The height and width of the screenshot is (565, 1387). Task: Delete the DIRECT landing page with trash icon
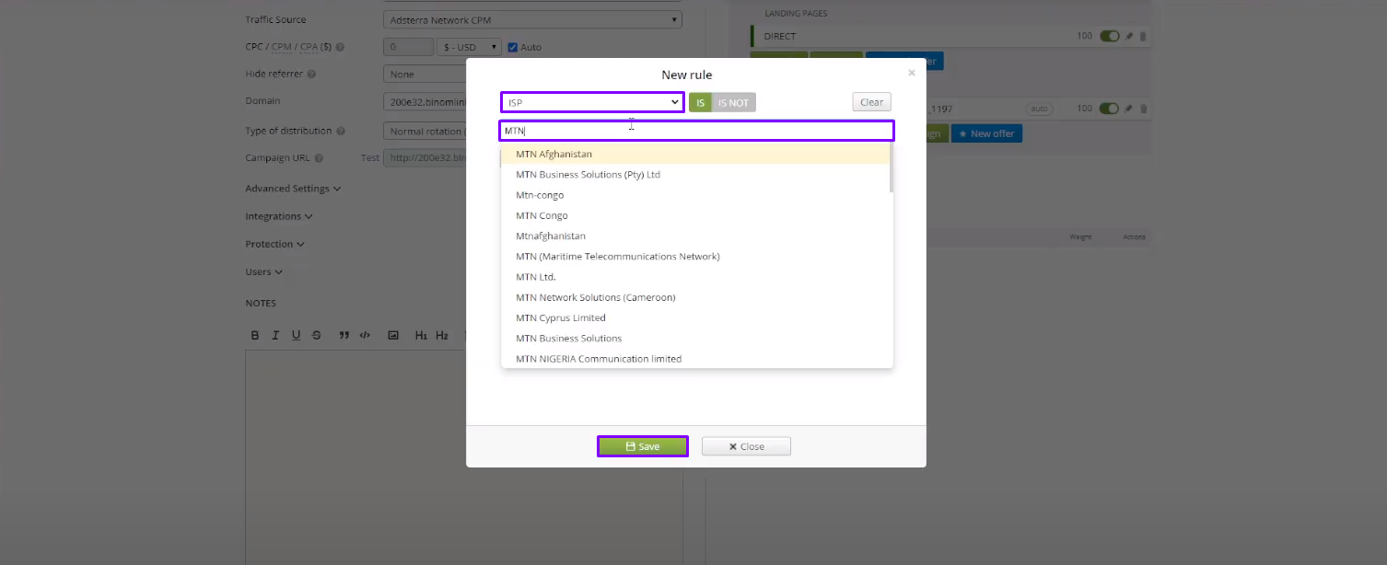[x=1143, y=36]
